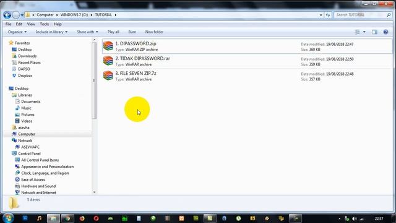Open the Tools menu
This screenshot has height=223, width=396.
coord(44,24)
